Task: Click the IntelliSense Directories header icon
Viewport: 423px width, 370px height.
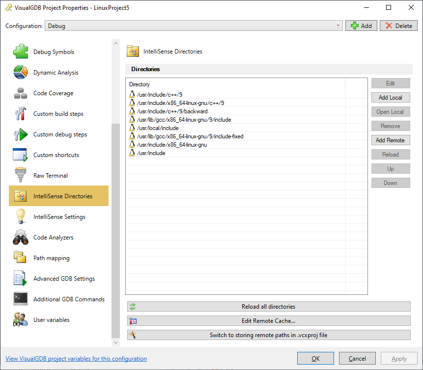Action: [x=133, y=51]
